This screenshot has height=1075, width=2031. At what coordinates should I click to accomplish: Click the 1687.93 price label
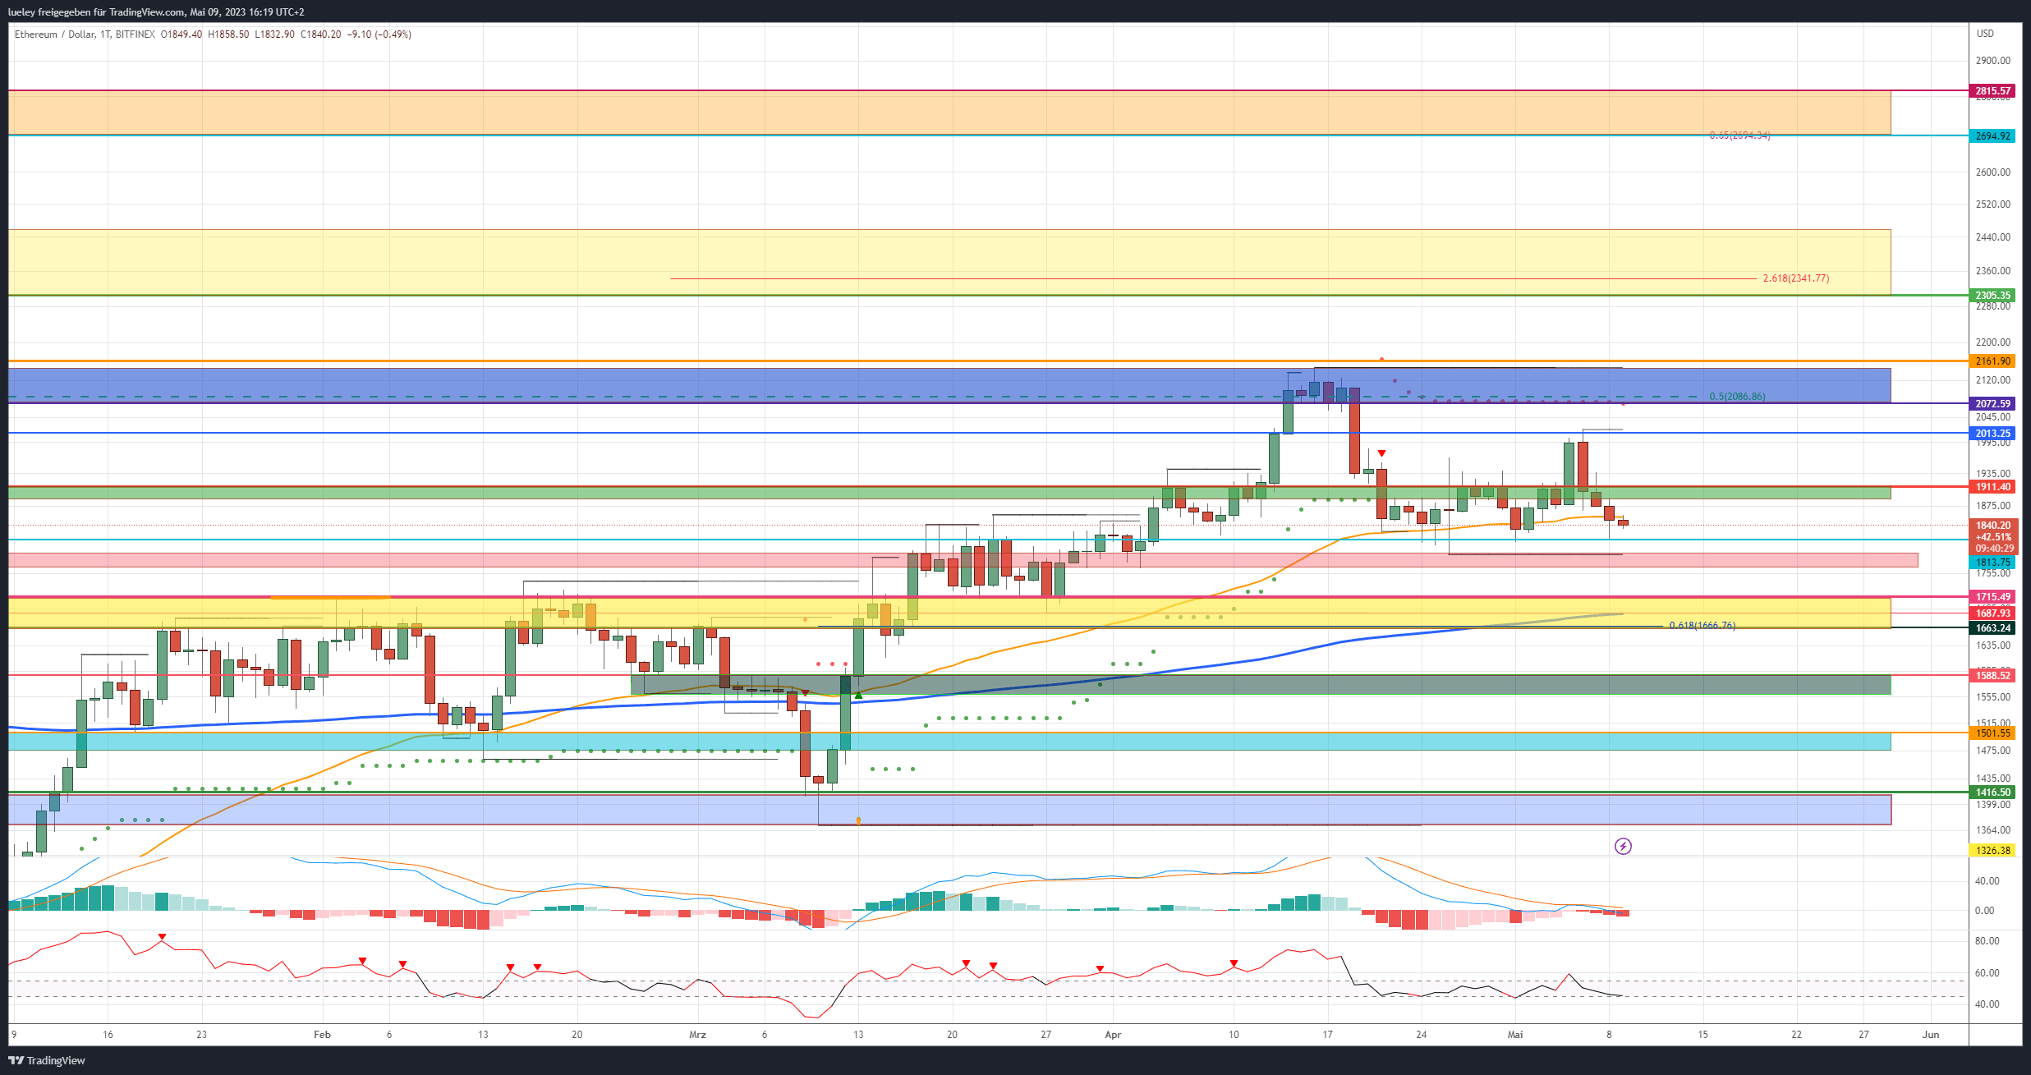(x=1993, y=613)
